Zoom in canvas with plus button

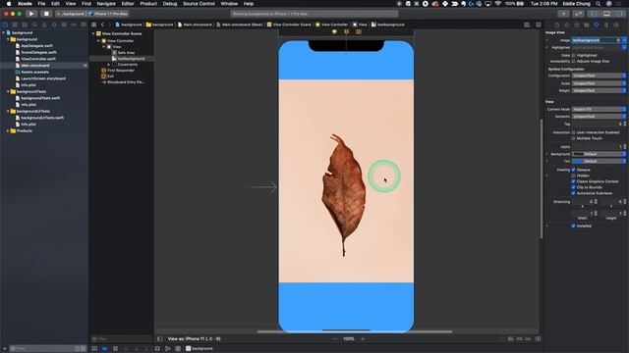(363, 339)
